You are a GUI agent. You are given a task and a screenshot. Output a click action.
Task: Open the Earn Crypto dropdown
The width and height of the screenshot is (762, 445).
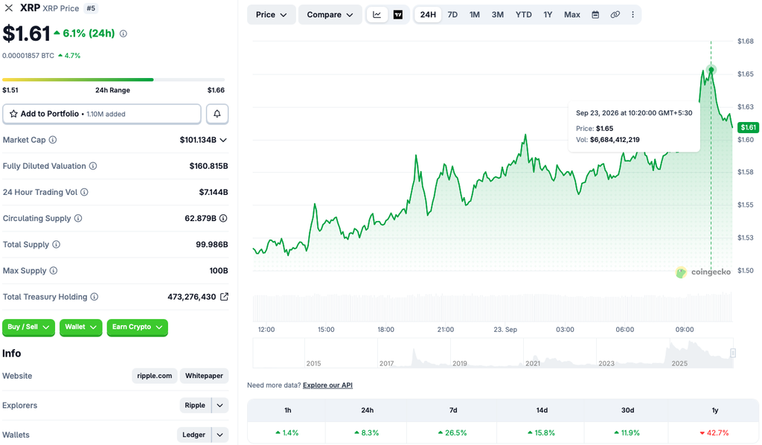pyautogui.click(x=137, y=327)
